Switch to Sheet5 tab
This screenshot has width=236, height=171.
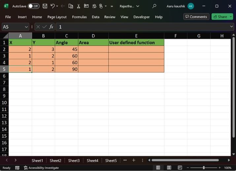pos(111,160)
